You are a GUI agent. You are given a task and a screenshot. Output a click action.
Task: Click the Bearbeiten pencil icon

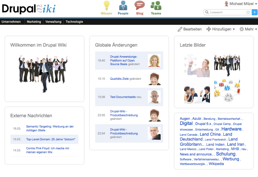click(x=180, y=29)
